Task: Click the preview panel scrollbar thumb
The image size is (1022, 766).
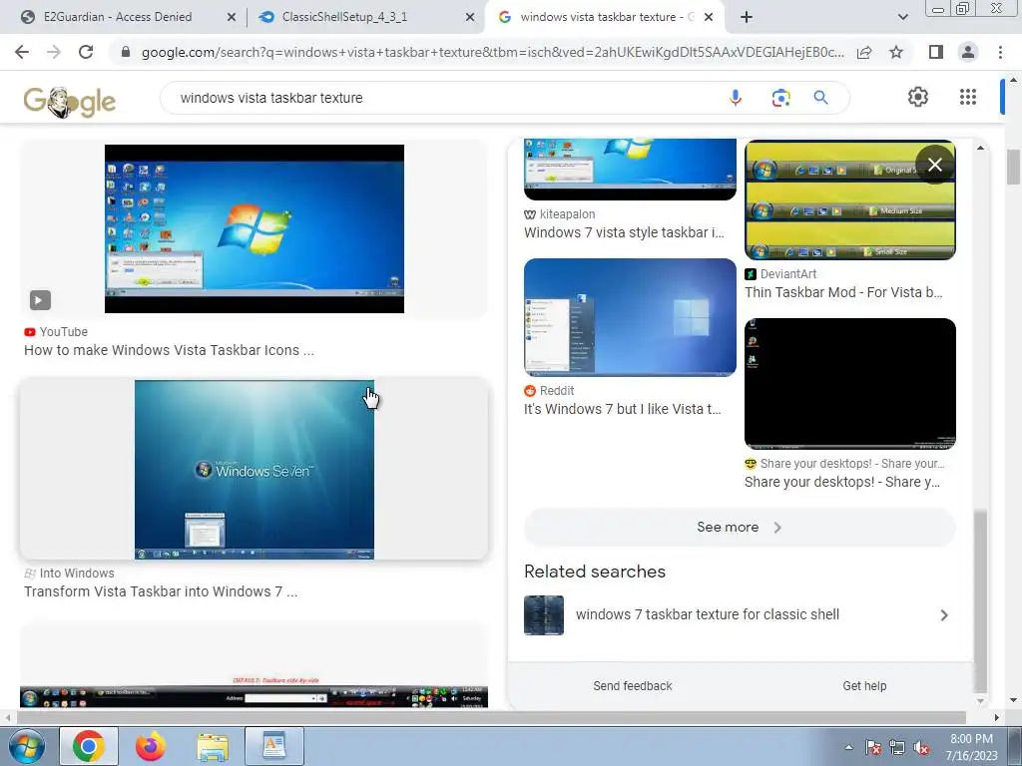Action: click(x=980, y=600)
